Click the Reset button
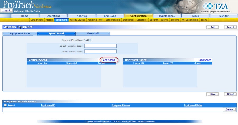Image resolution: width=238 pixels, height=125 pixels. (x=230, y=94)
